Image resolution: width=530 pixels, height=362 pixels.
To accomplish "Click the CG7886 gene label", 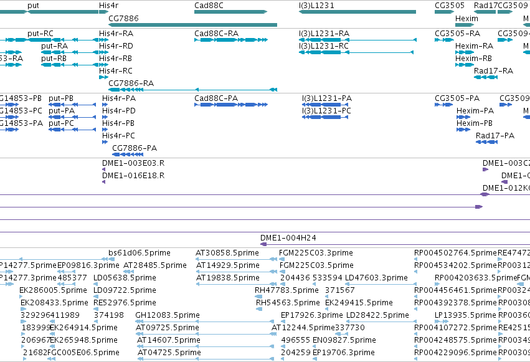I will pyautogui.click(x=123, y=18).
